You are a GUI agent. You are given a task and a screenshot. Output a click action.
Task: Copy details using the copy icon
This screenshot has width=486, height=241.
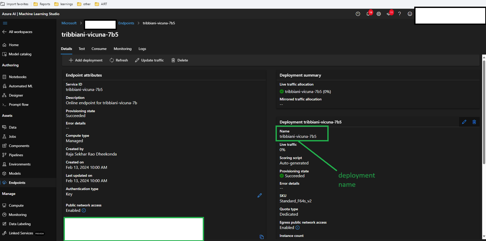(x=261, y=237)
